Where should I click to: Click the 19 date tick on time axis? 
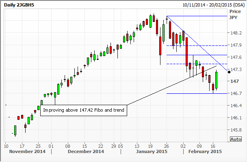click(x=150, y=146)
